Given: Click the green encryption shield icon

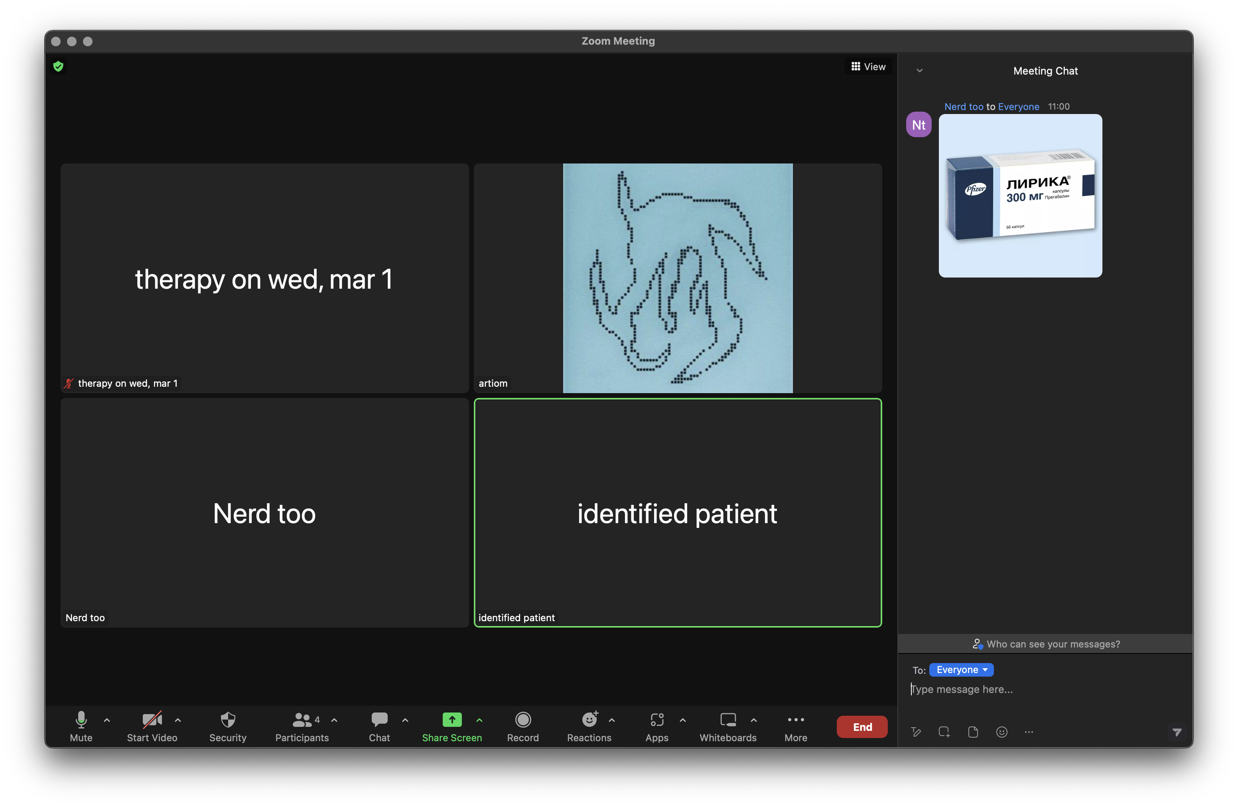Looking at the screenshot, I should [58, 67].
